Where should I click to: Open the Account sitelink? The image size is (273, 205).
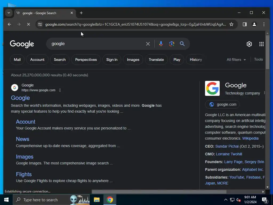pyautogui.click(x=26, y=122)
